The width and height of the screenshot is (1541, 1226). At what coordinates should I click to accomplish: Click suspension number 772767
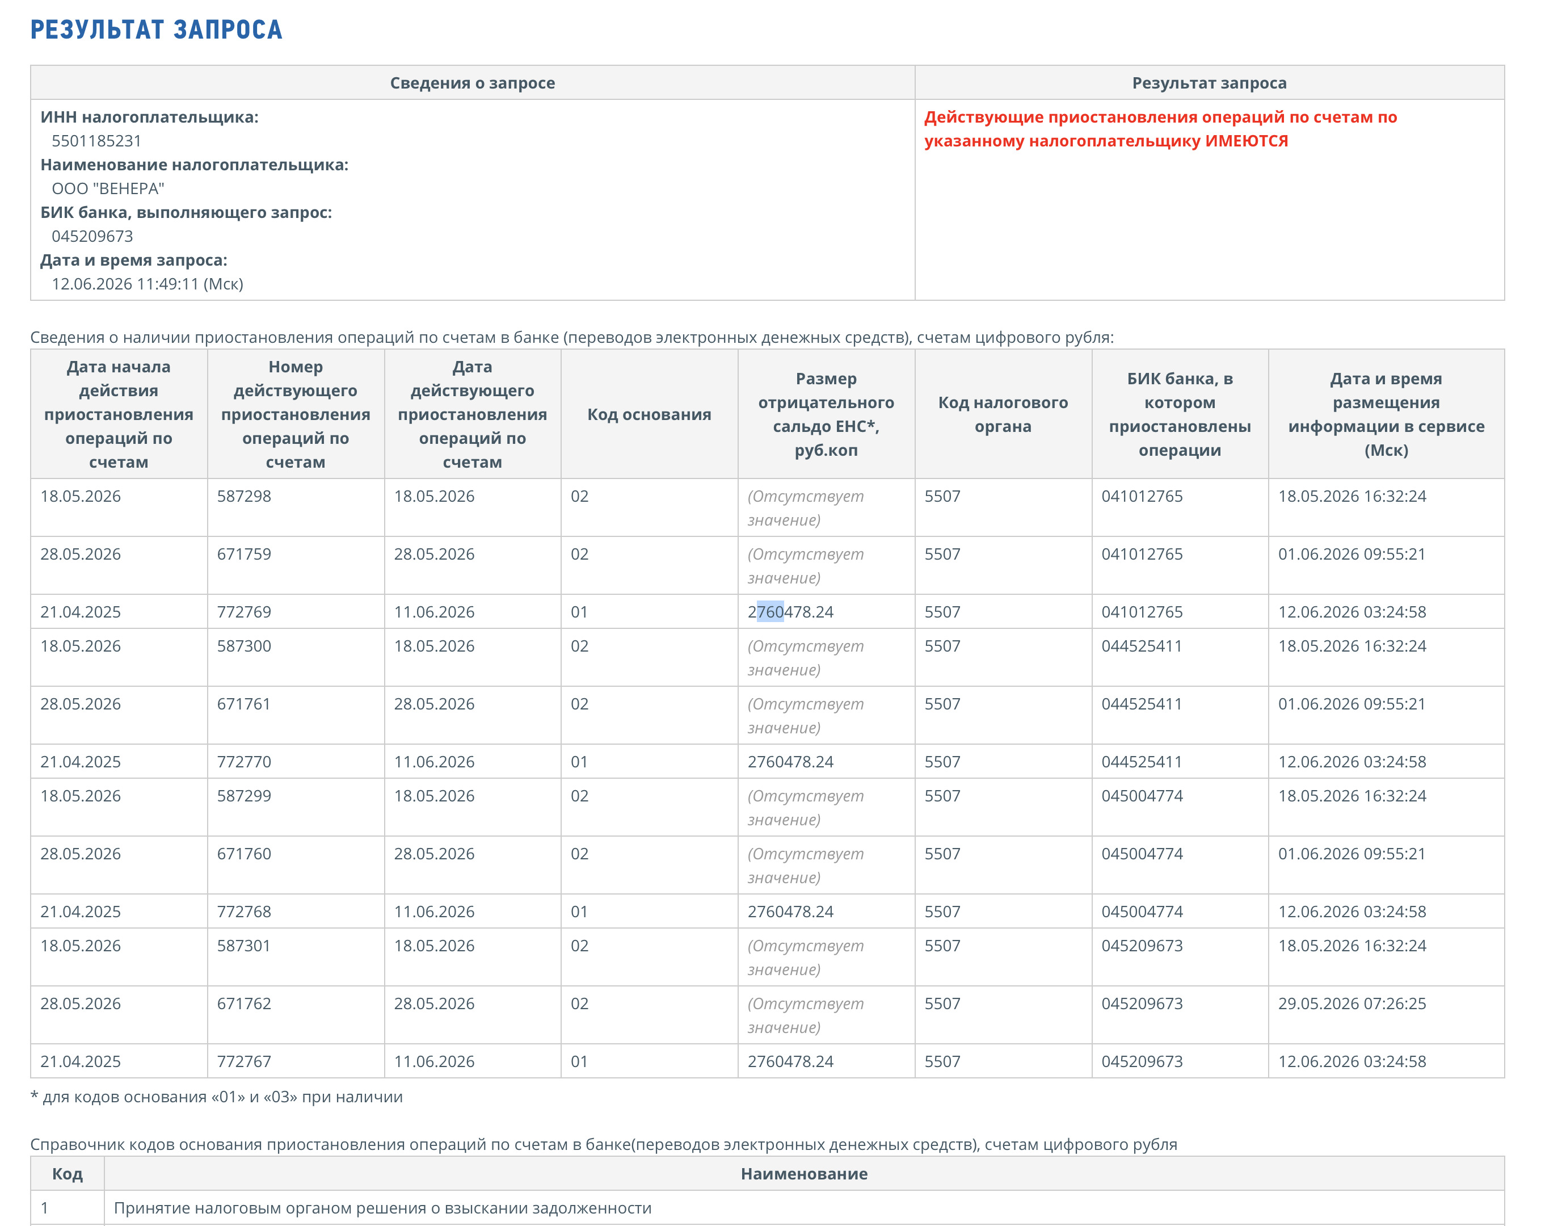[x=245, y=1061]
